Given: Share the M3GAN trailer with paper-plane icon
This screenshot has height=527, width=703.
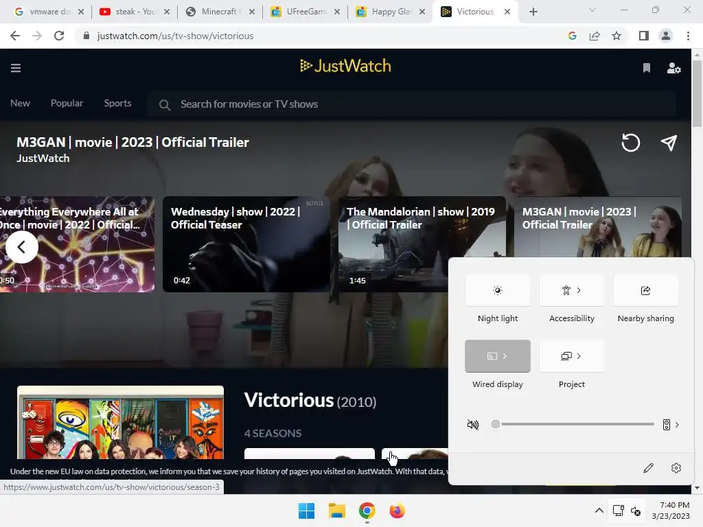Looking at the screenshot, I should coord(669,143).
